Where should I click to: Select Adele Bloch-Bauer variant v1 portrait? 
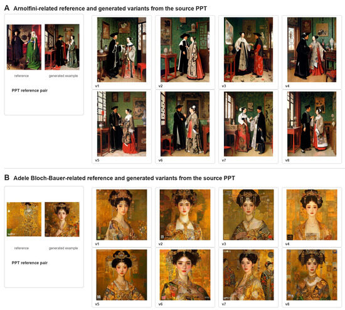(x=122, y=215)
